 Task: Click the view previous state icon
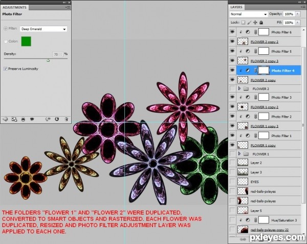pyautogui.click(x=48, y=119)
